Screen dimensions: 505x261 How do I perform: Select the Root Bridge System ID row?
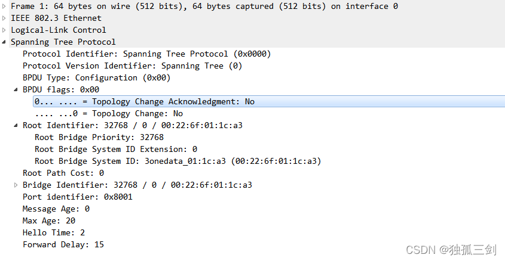point(177,161)
